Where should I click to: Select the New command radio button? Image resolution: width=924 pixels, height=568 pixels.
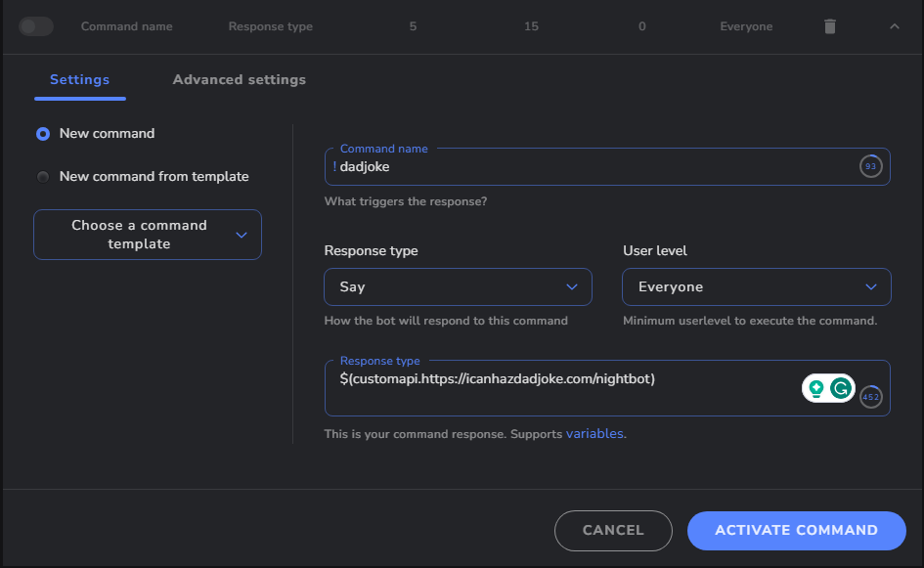41,133
